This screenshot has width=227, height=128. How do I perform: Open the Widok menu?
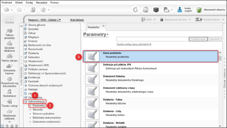19,2
